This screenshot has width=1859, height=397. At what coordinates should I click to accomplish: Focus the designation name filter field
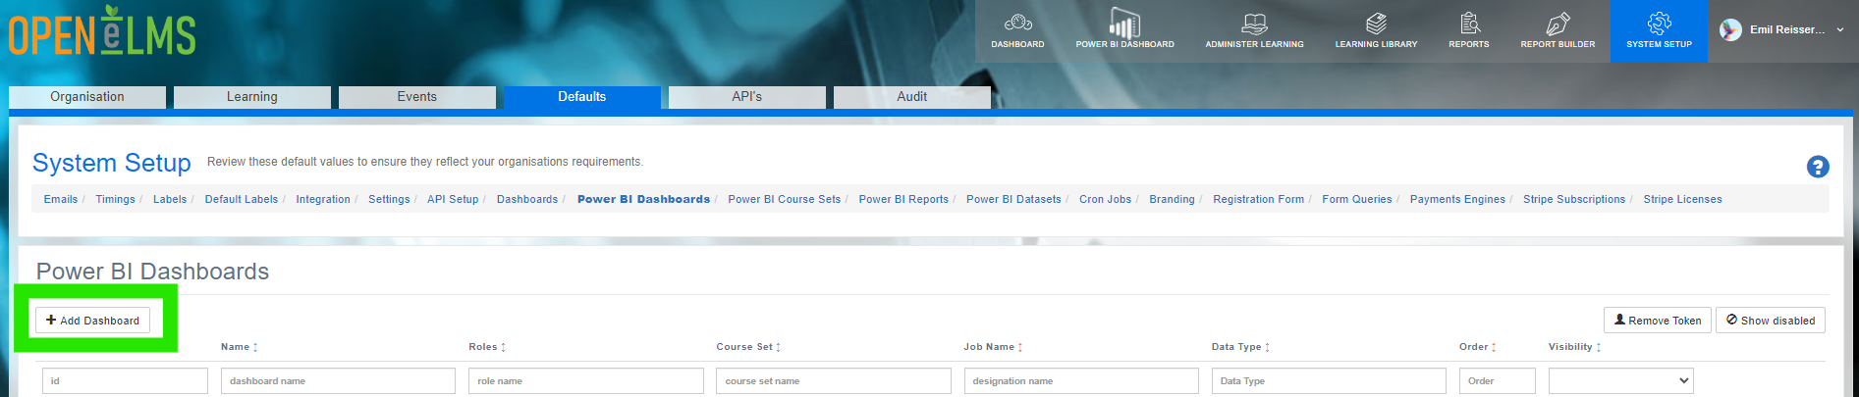1081,380
